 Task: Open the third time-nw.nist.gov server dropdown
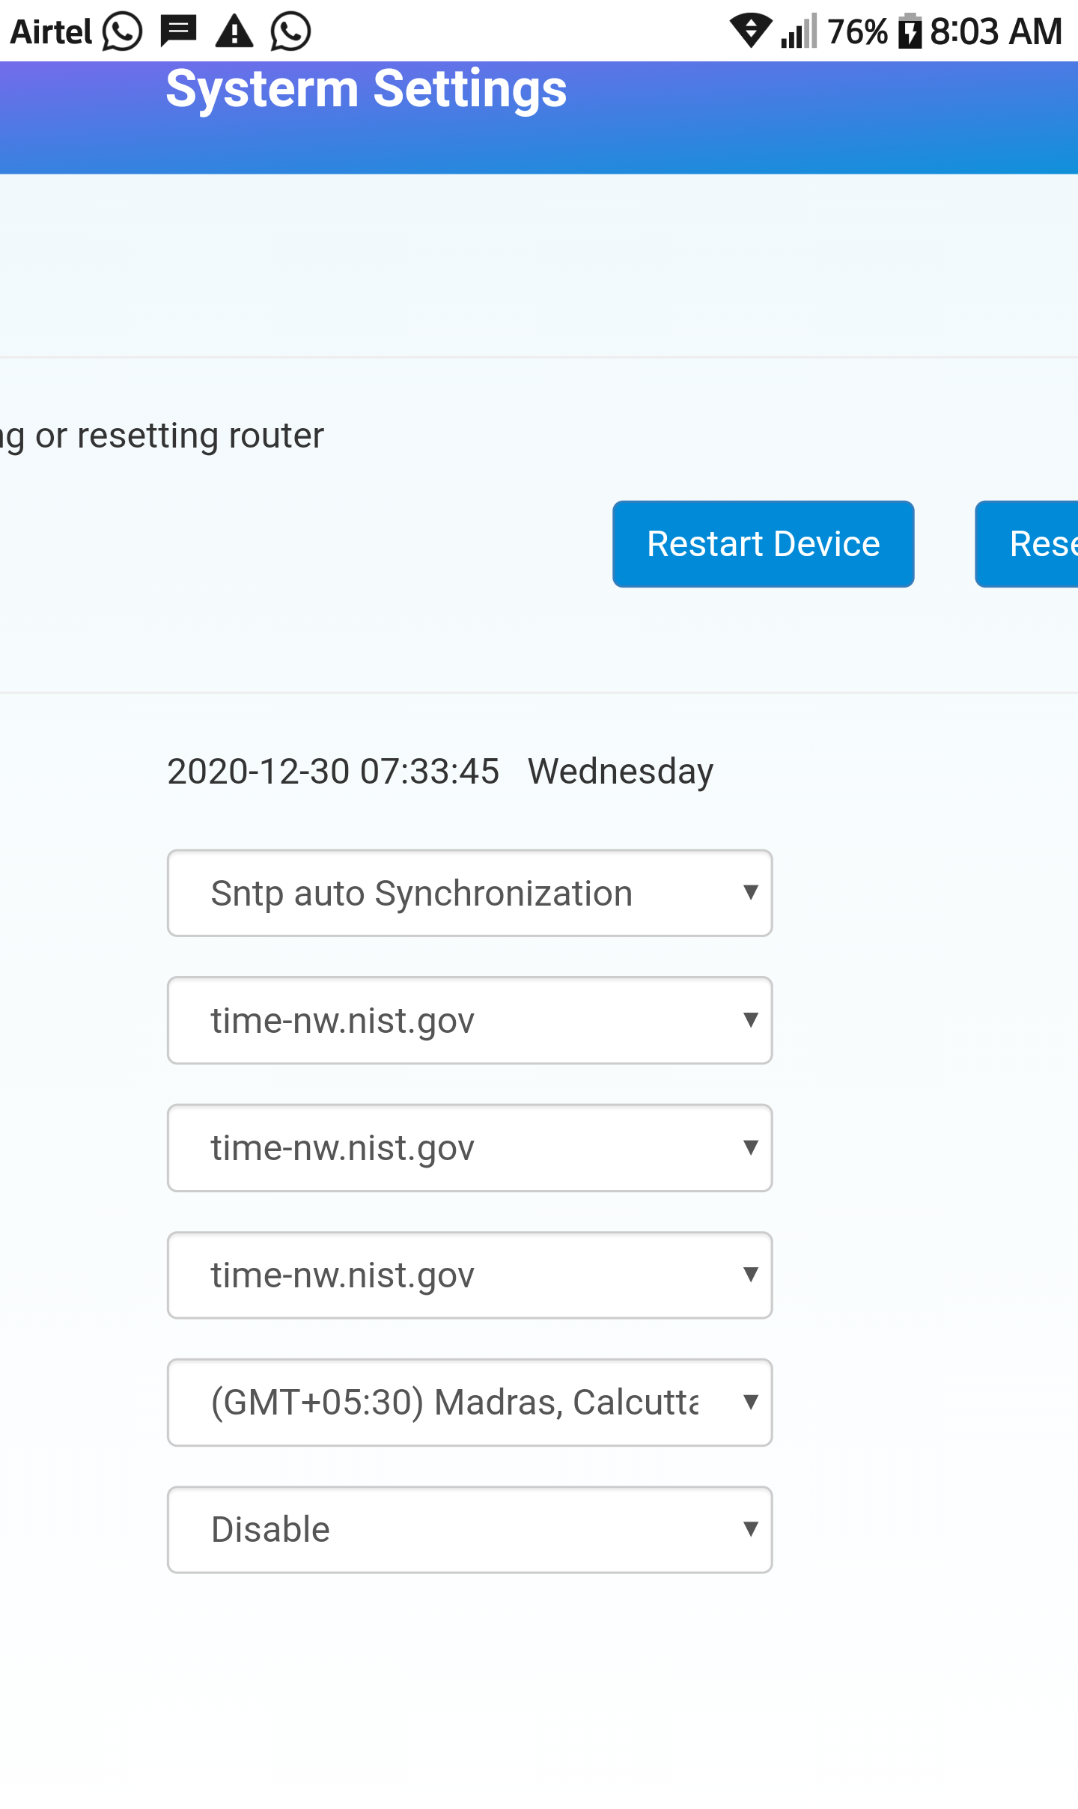(x=469, y=1275)
